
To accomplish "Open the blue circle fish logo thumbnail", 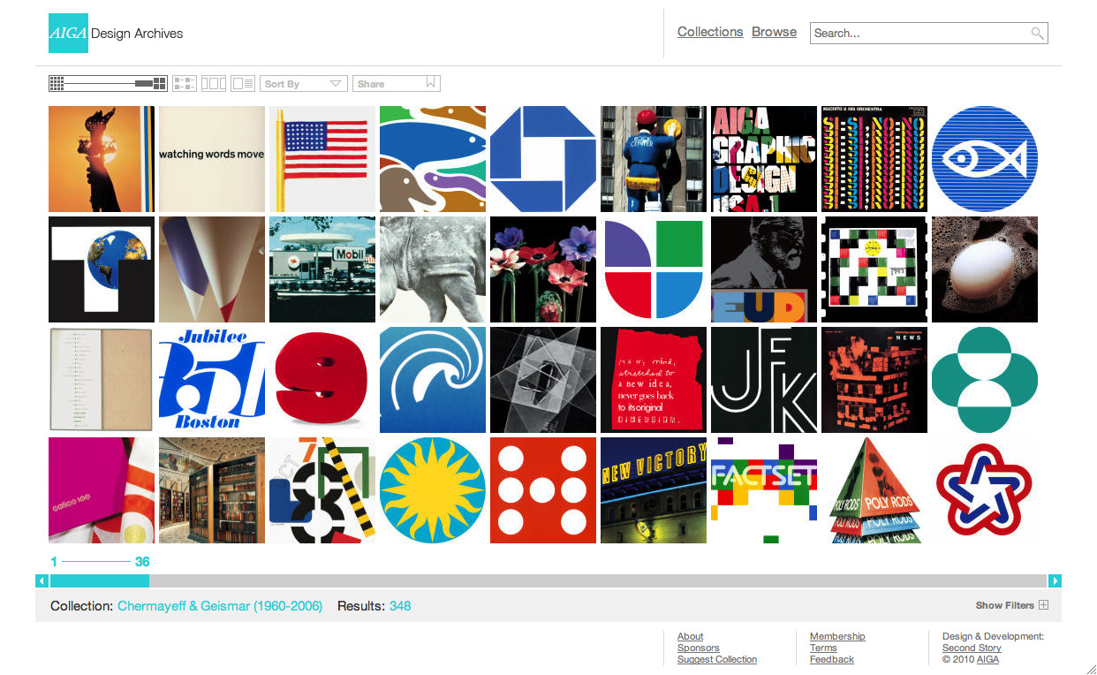I will (x=985, y=159).
